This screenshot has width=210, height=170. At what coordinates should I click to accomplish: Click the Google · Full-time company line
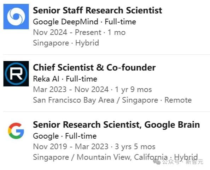65,136
